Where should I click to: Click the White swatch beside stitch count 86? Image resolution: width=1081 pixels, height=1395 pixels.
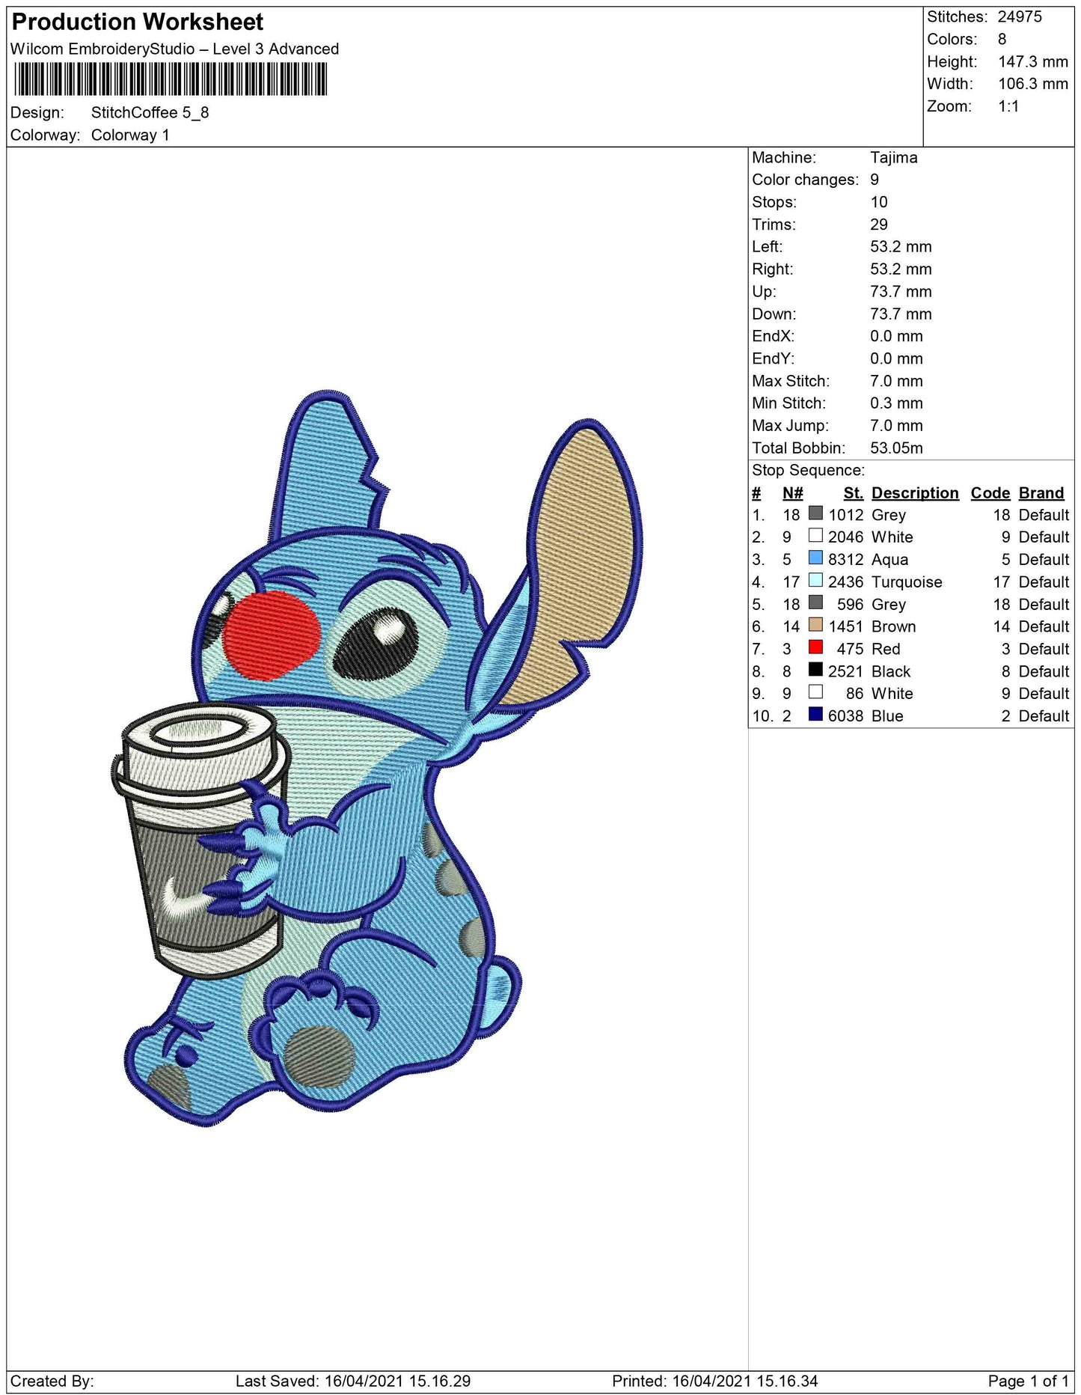point(815,693)
